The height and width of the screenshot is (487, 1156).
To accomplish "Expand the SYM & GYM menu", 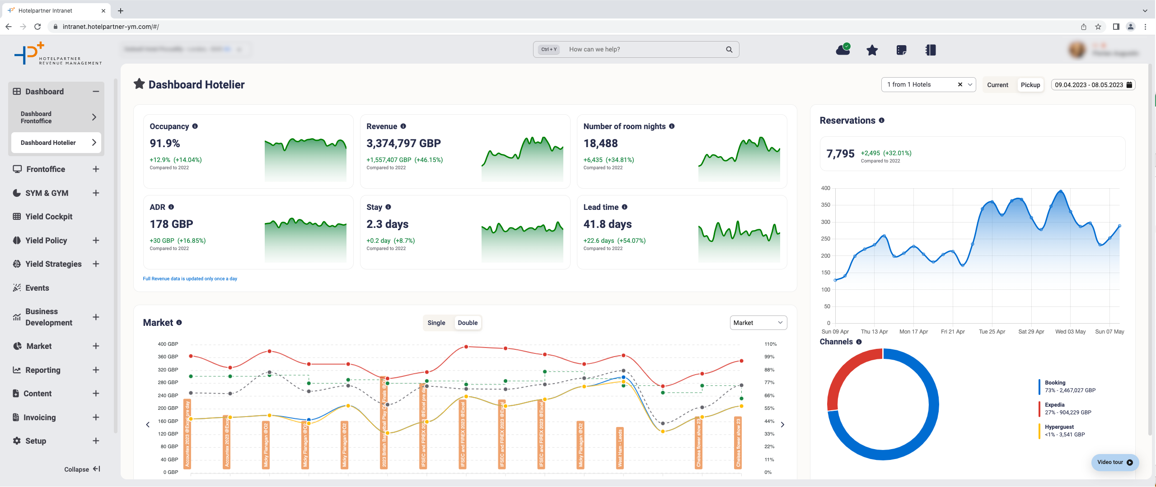I will (96, 193).
